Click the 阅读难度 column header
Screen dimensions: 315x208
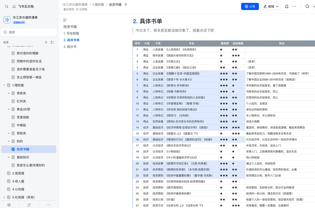click(238, 43)
